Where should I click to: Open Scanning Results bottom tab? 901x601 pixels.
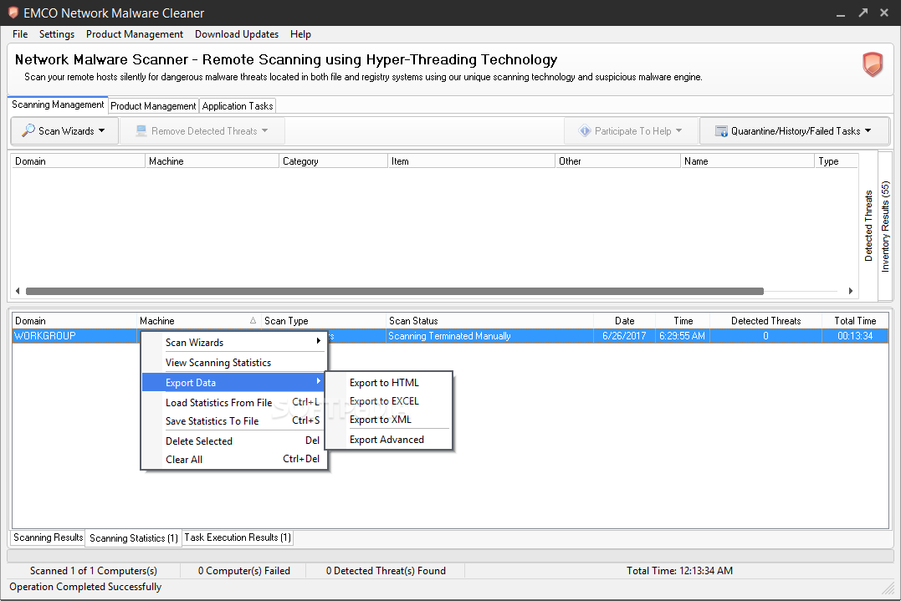[x=49, y=537]
